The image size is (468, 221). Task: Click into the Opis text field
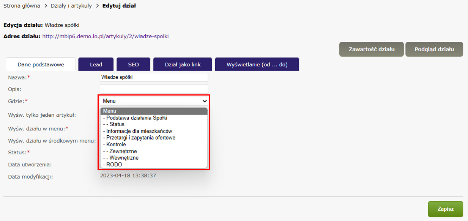pyautogui.click(x=154, y=89)
